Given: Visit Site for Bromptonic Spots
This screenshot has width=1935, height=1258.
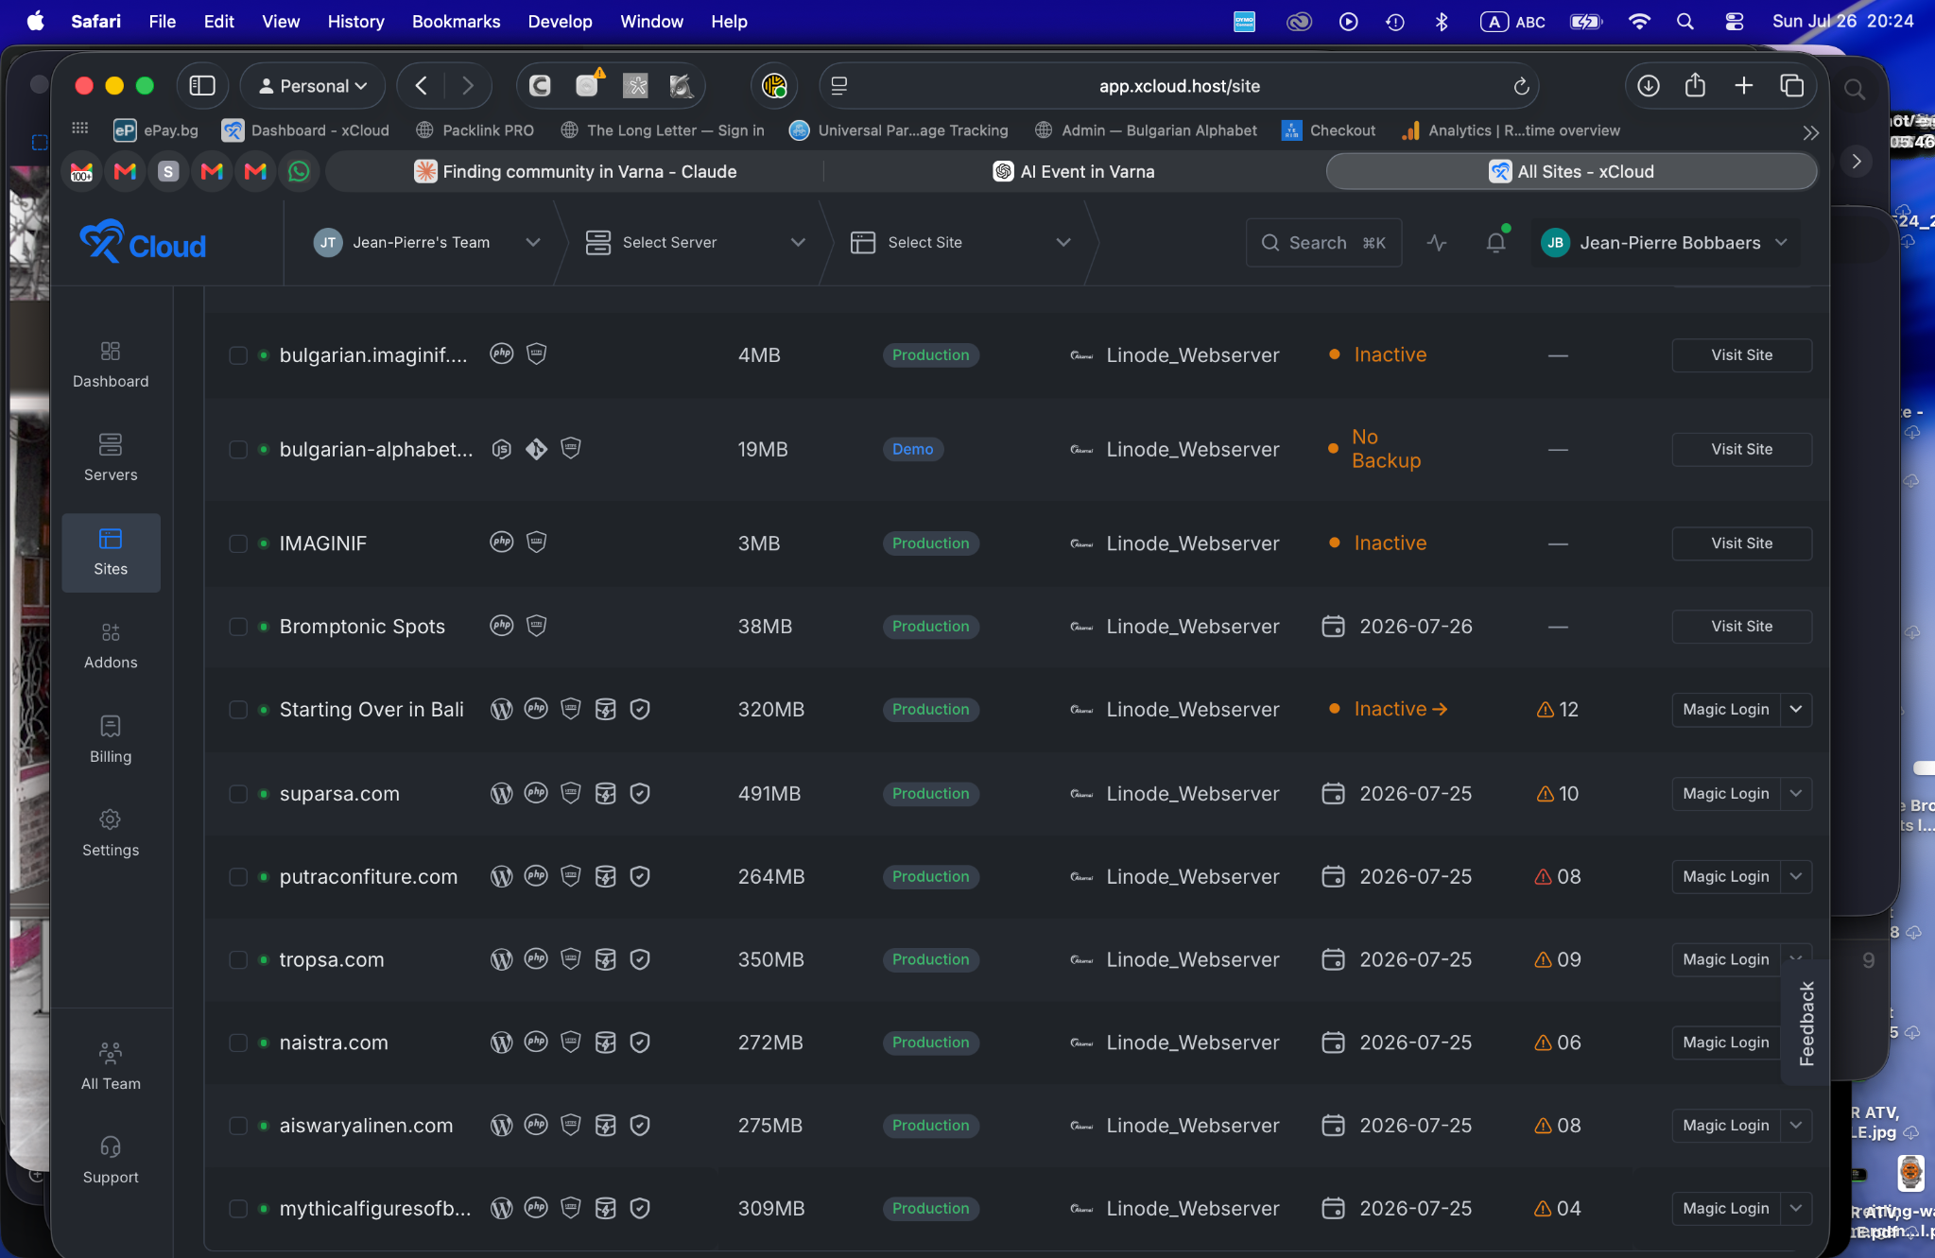Looking at the screenshot, I should [1741, 627].
